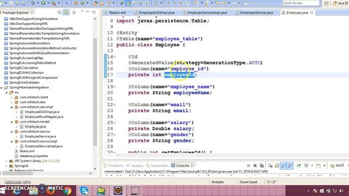Click the New Java Class icon

(82, 3)
